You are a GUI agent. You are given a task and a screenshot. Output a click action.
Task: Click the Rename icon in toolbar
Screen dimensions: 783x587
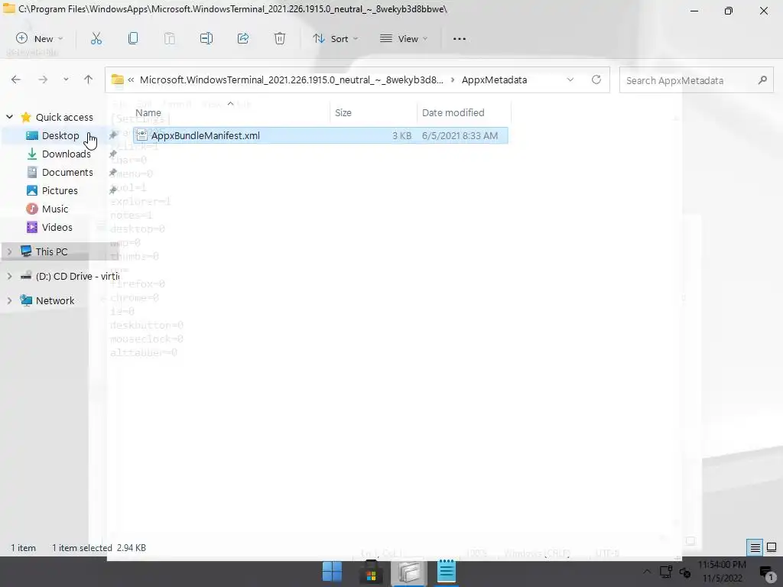(x=206, y=38)
